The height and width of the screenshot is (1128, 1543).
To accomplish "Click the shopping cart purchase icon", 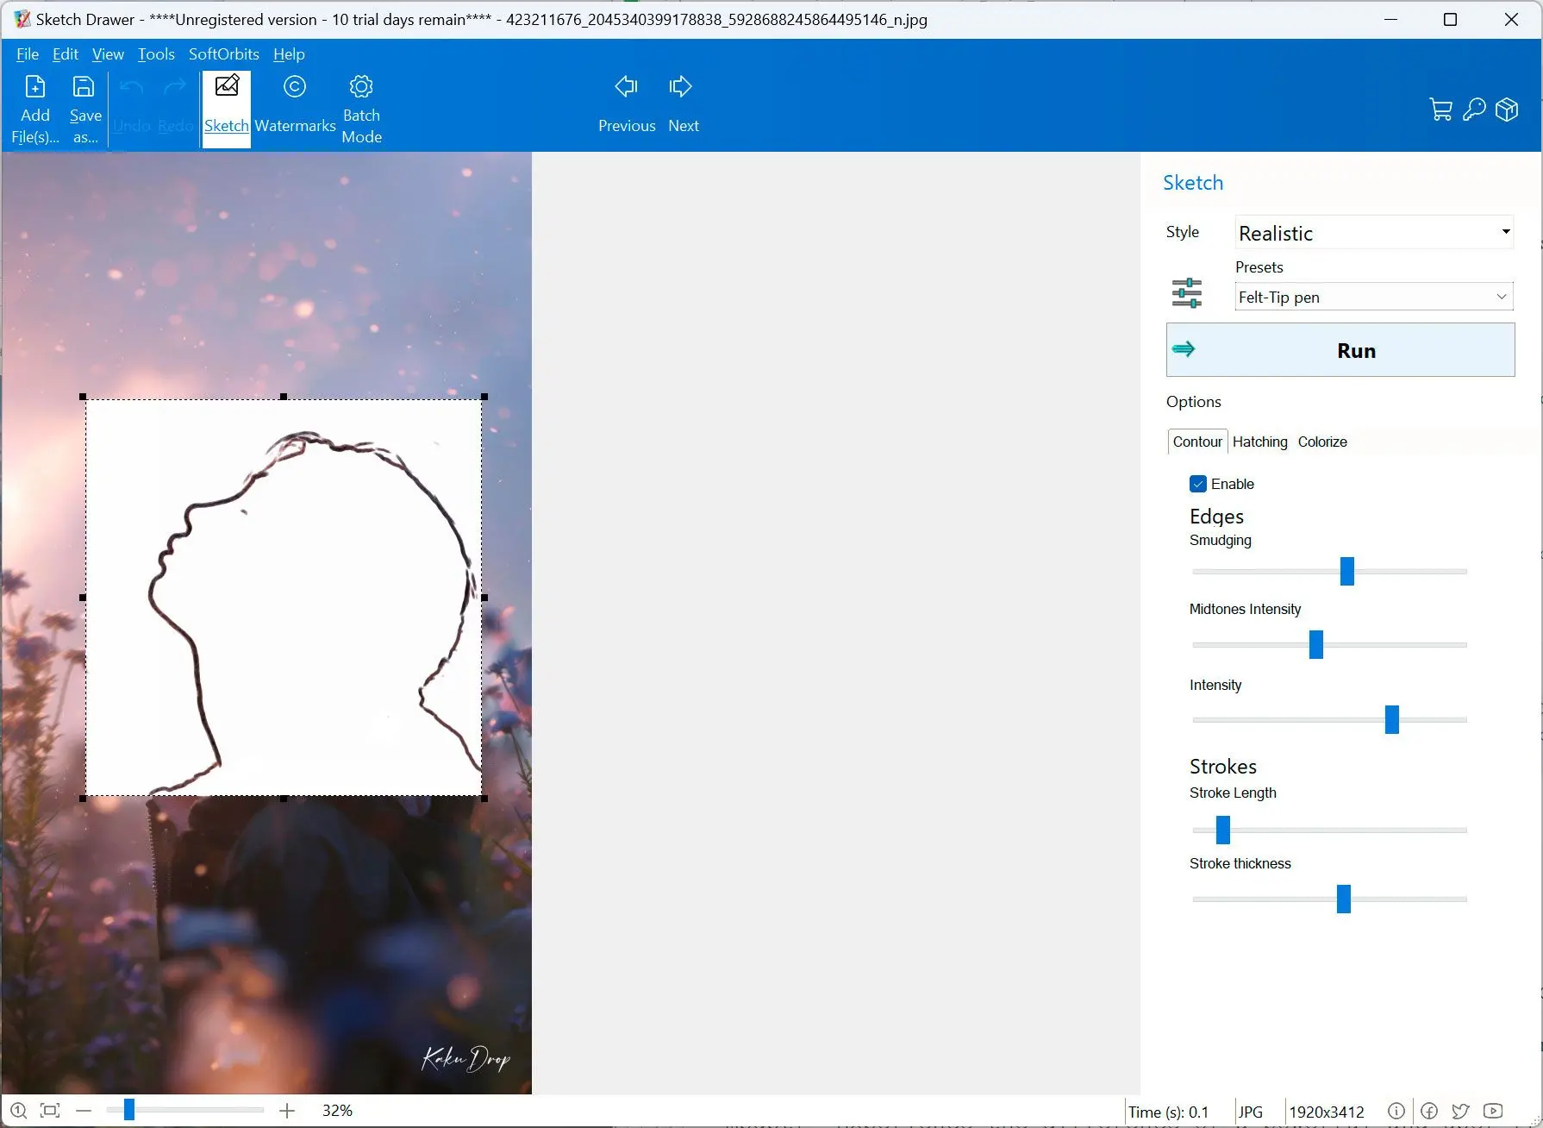I will point(1440,110).
